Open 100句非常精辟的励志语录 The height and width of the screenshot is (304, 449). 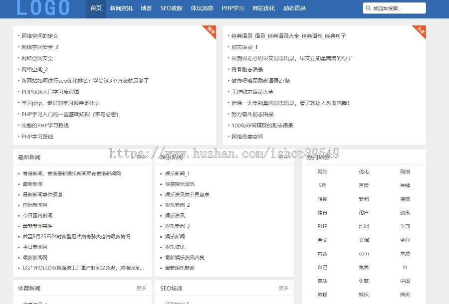coord(262,125)
